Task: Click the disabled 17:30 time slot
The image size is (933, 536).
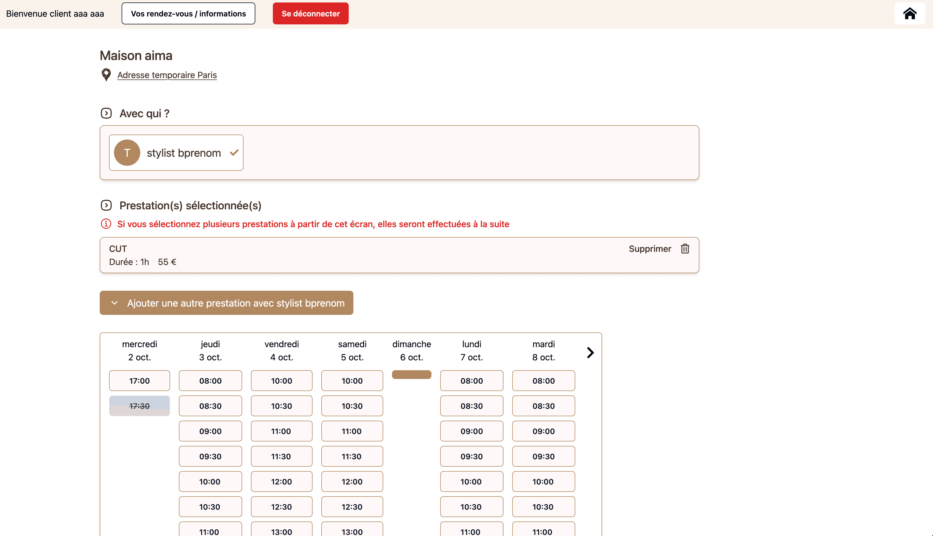Action: (139, 406)
